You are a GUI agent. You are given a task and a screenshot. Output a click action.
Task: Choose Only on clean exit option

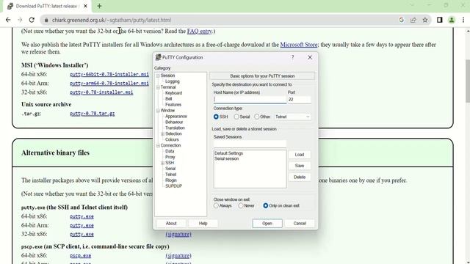(x=266, y=205)
